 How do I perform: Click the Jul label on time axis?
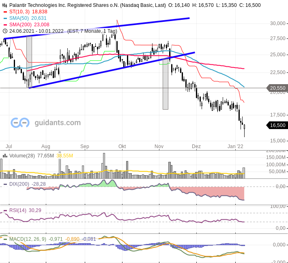pos(9,146)
